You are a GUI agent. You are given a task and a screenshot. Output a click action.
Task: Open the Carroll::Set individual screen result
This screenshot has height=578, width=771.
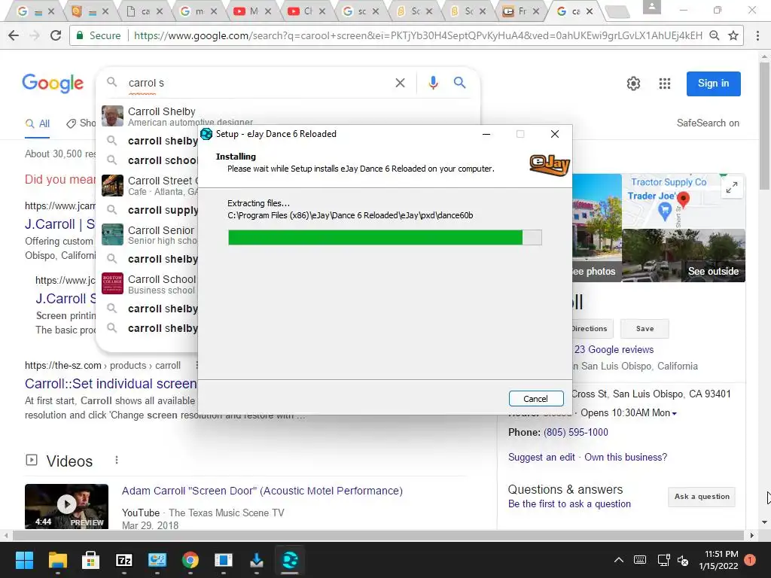111,383
